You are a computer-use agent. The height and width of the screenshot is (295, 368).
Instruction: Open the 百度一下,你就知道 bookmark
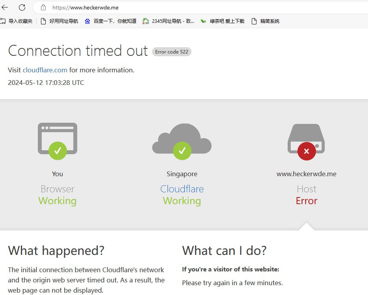tap(111, 21)
